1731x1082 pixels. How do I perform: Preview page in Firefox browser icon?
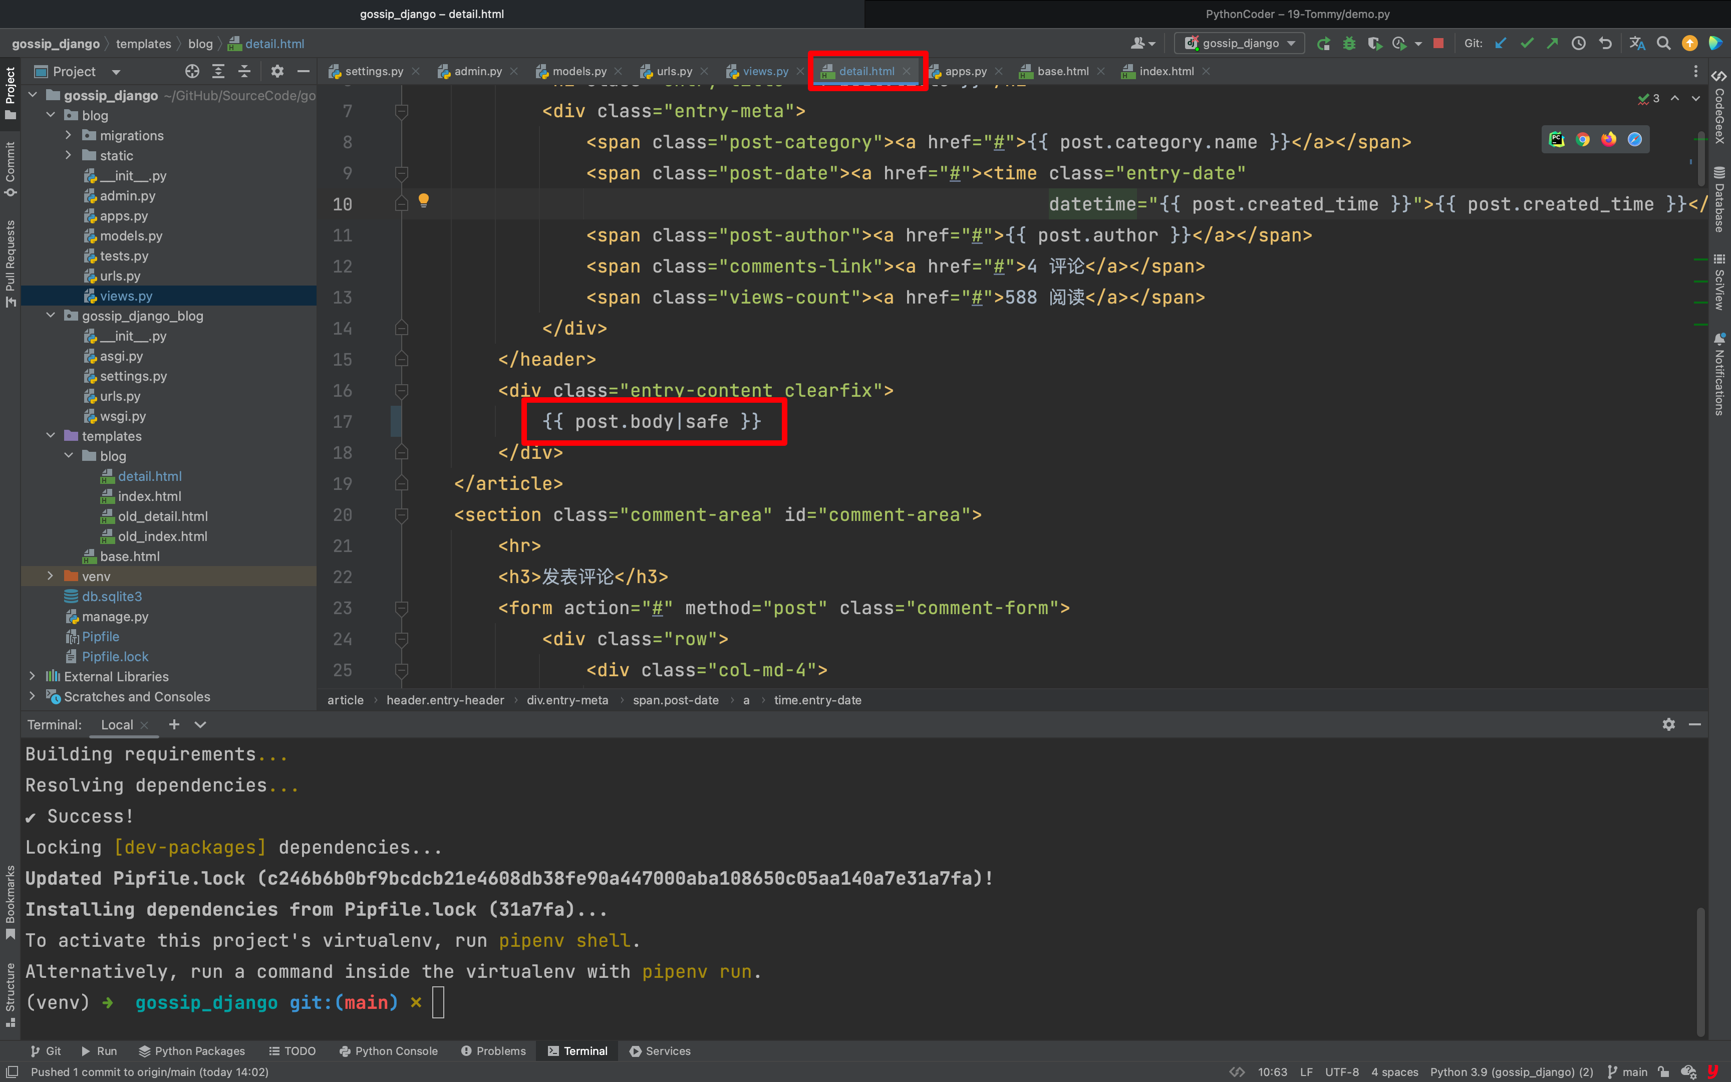[1609, 140]
